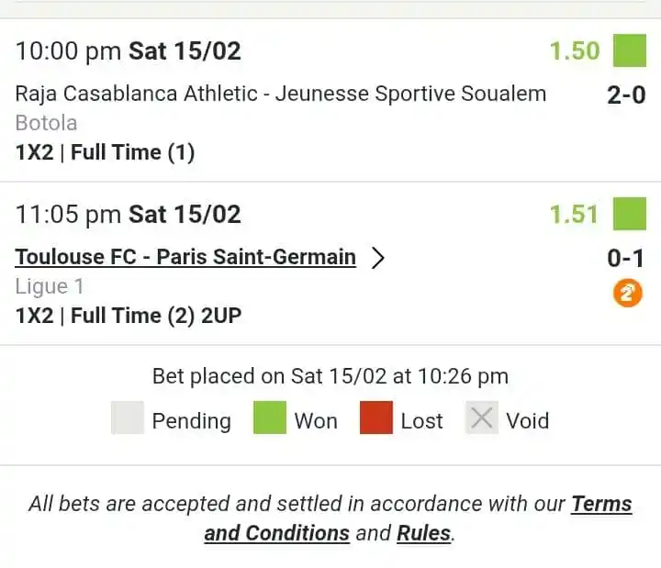Click the Void legend X box
Image resolution: width=661 pixels, height=568 pixels.
[x=482, y=418]
